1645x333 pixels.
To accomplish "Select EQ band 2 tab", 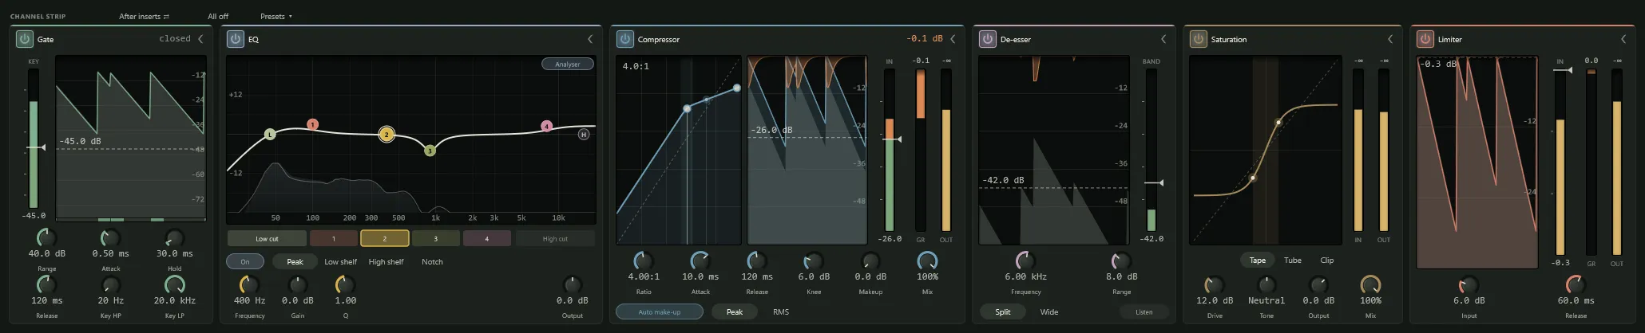I will (384, 238).
